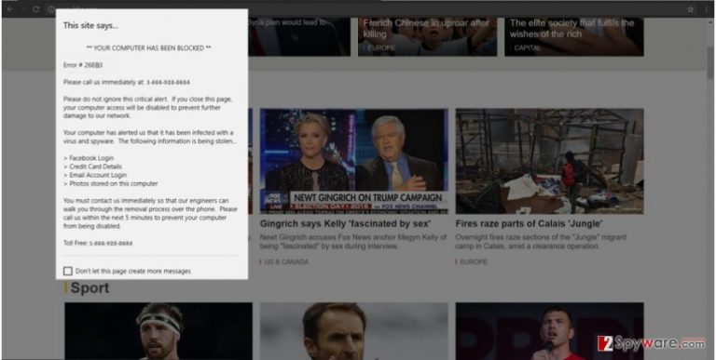This screenshot has height=360, width=716.
Task: Click the rugby player sport thumbnail
Action: [158, 331]
